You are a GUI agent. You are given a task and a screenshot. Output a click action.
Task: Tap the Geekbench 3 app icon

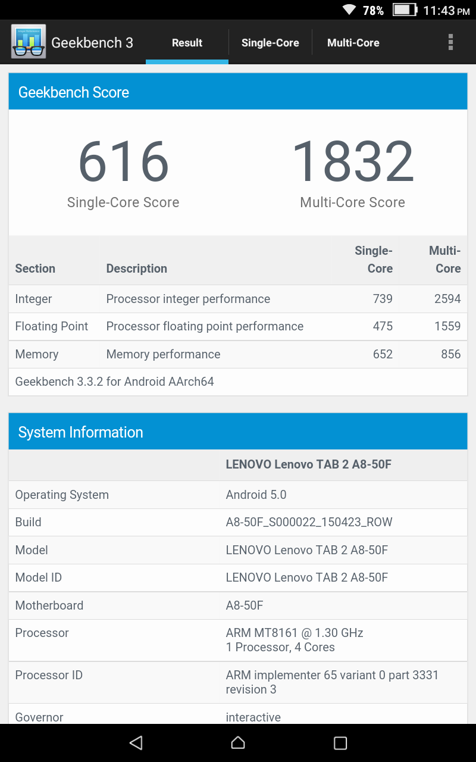[x=28, y=42]
